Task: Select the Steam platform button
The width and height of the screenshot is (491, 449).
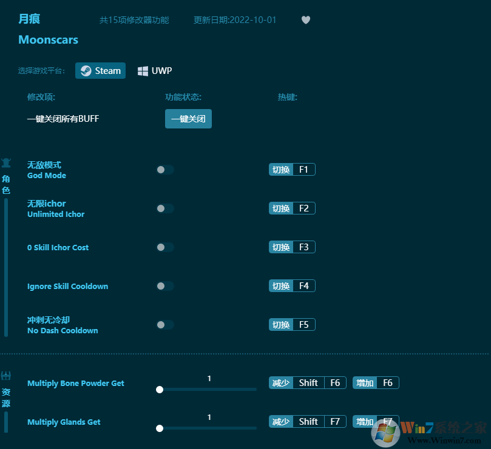Action: click(x=100, y=71)
